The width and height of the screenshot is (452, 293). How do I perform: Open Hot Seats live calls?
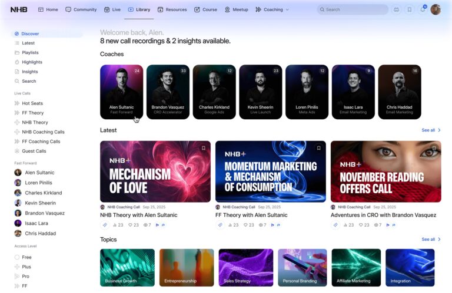point(29,103)
